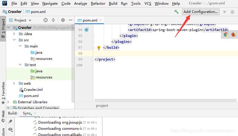The height and width of the screenshot is (136, 238).
Task: Collapse the Crawler root node
Action: pyautogui.click(x=9, y=28)
